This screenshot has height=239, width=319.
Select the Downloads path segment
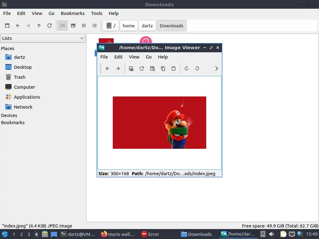(x=172, y=26)
